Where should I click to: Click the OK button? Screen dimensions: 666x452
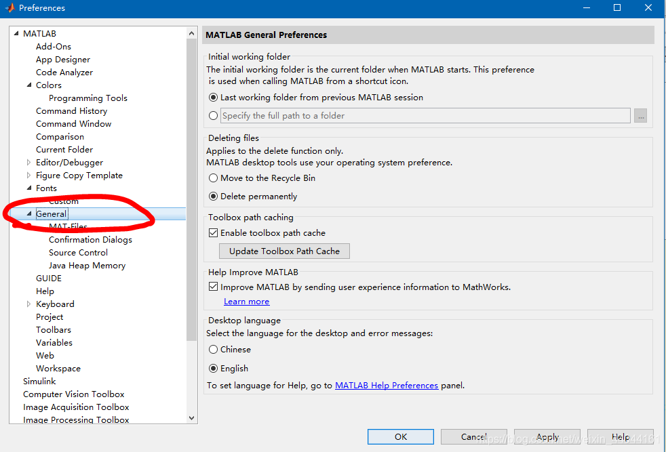click(401, 436)
